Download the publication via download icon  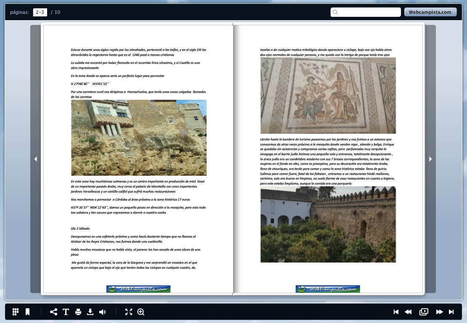(90, 312)
